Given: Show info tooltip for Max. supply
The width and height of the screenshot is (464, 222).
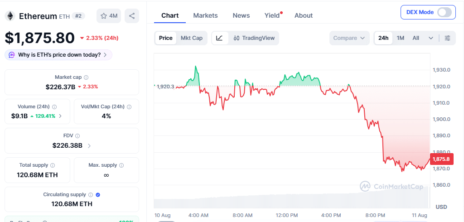Looking at the screenshot, I should pos(121,165).
